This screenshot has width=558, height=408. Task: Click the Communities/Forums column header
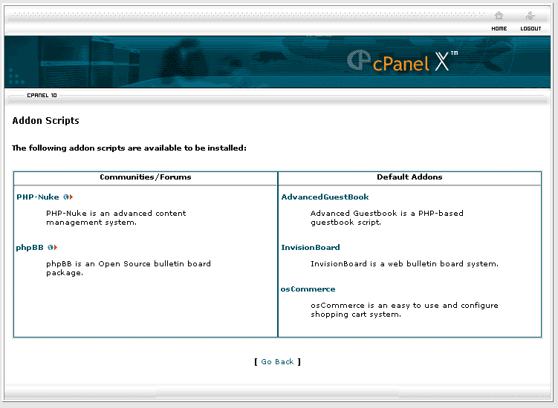coord(146,177)
